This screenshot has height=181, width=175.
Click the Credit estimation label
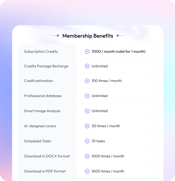pyautogui.click(x=39, y=81)
